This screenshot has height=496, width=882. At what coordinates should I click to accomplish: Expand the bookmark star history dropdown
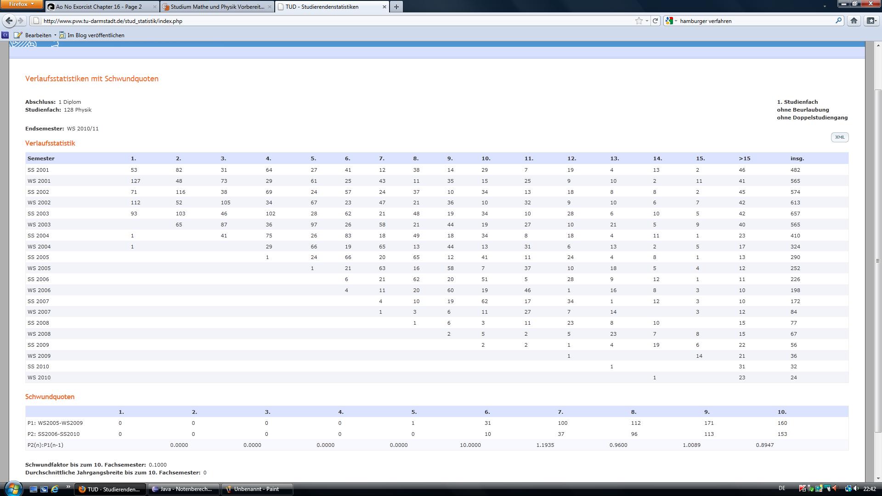click(647, 21)
